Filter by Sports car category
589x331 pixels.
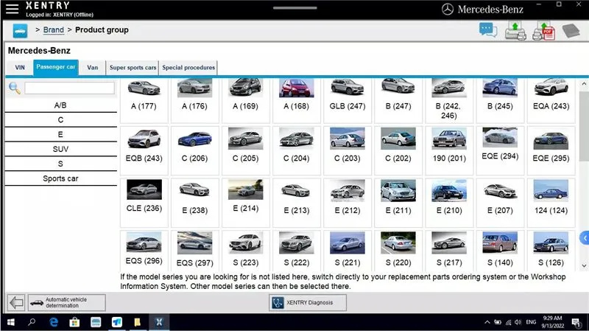(x=60, y=178)
